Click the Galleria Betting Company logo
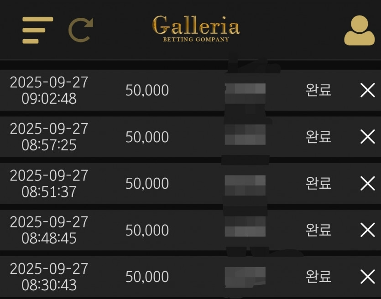Image resolution: width=381 pixels, height=299 pixels. point(196,29)
